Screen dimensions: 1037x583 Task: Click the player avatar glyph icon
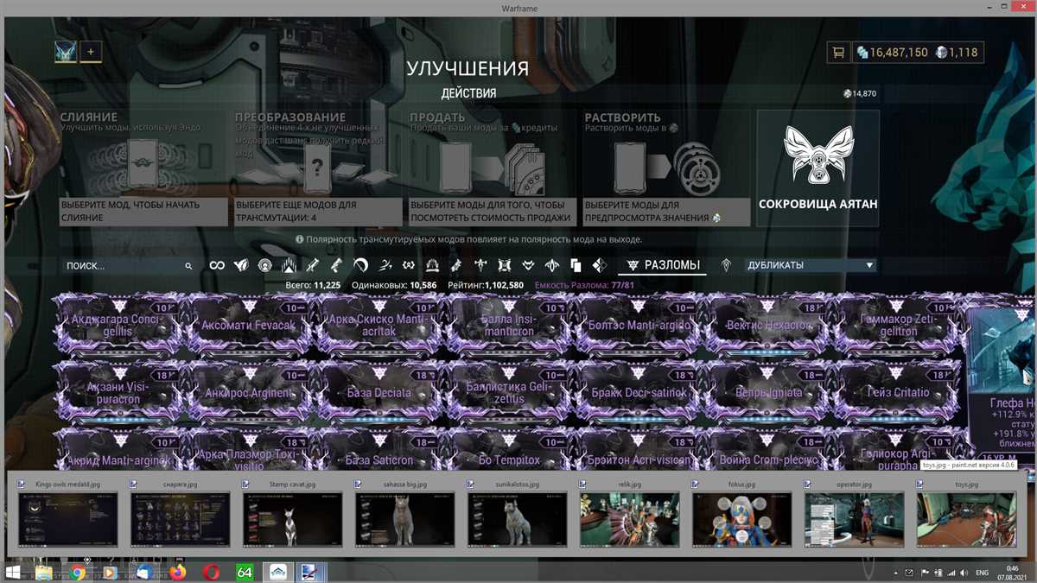tap(66, 52)
